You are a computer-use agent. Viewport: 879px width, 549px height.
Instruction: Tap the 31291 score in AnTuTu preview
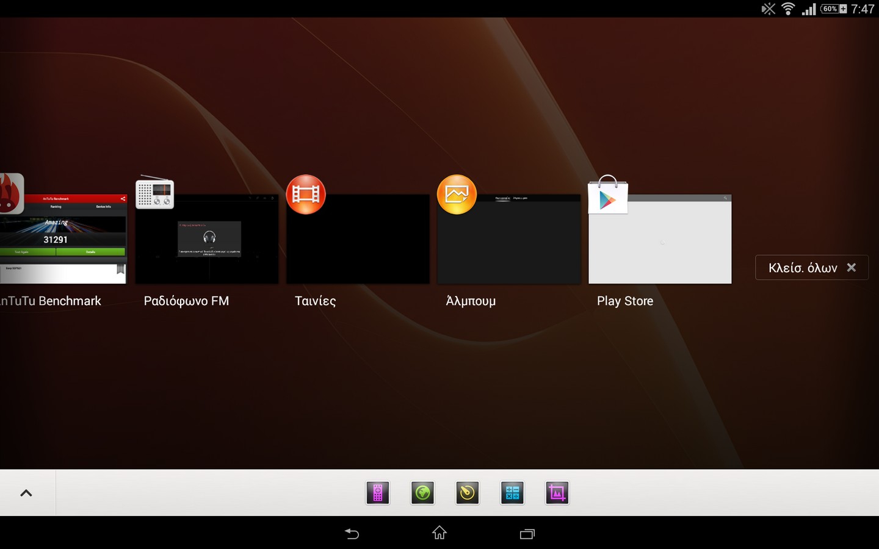coord(56,240)
